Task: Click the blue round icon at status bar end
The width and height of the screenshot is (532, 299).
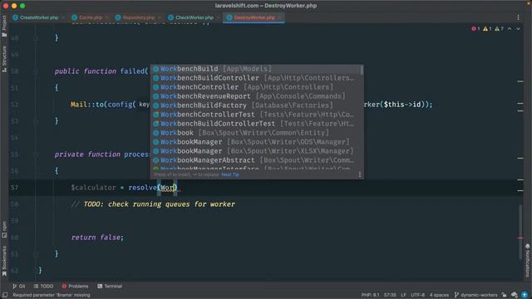Action: [525, 295]
